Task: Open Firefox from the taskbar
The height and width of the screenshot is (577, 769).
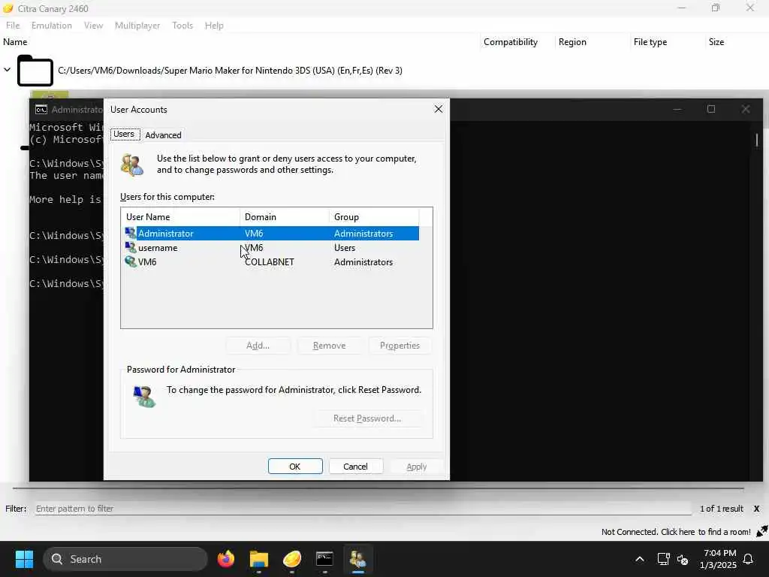Action: point(225,559)
